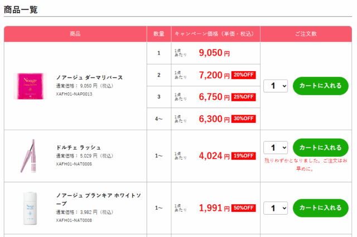Add ブランキア ホワイトソープ to cart
The height and width of the screenshot is (237, 357).
pyautogui.click(x=320, y=208)
